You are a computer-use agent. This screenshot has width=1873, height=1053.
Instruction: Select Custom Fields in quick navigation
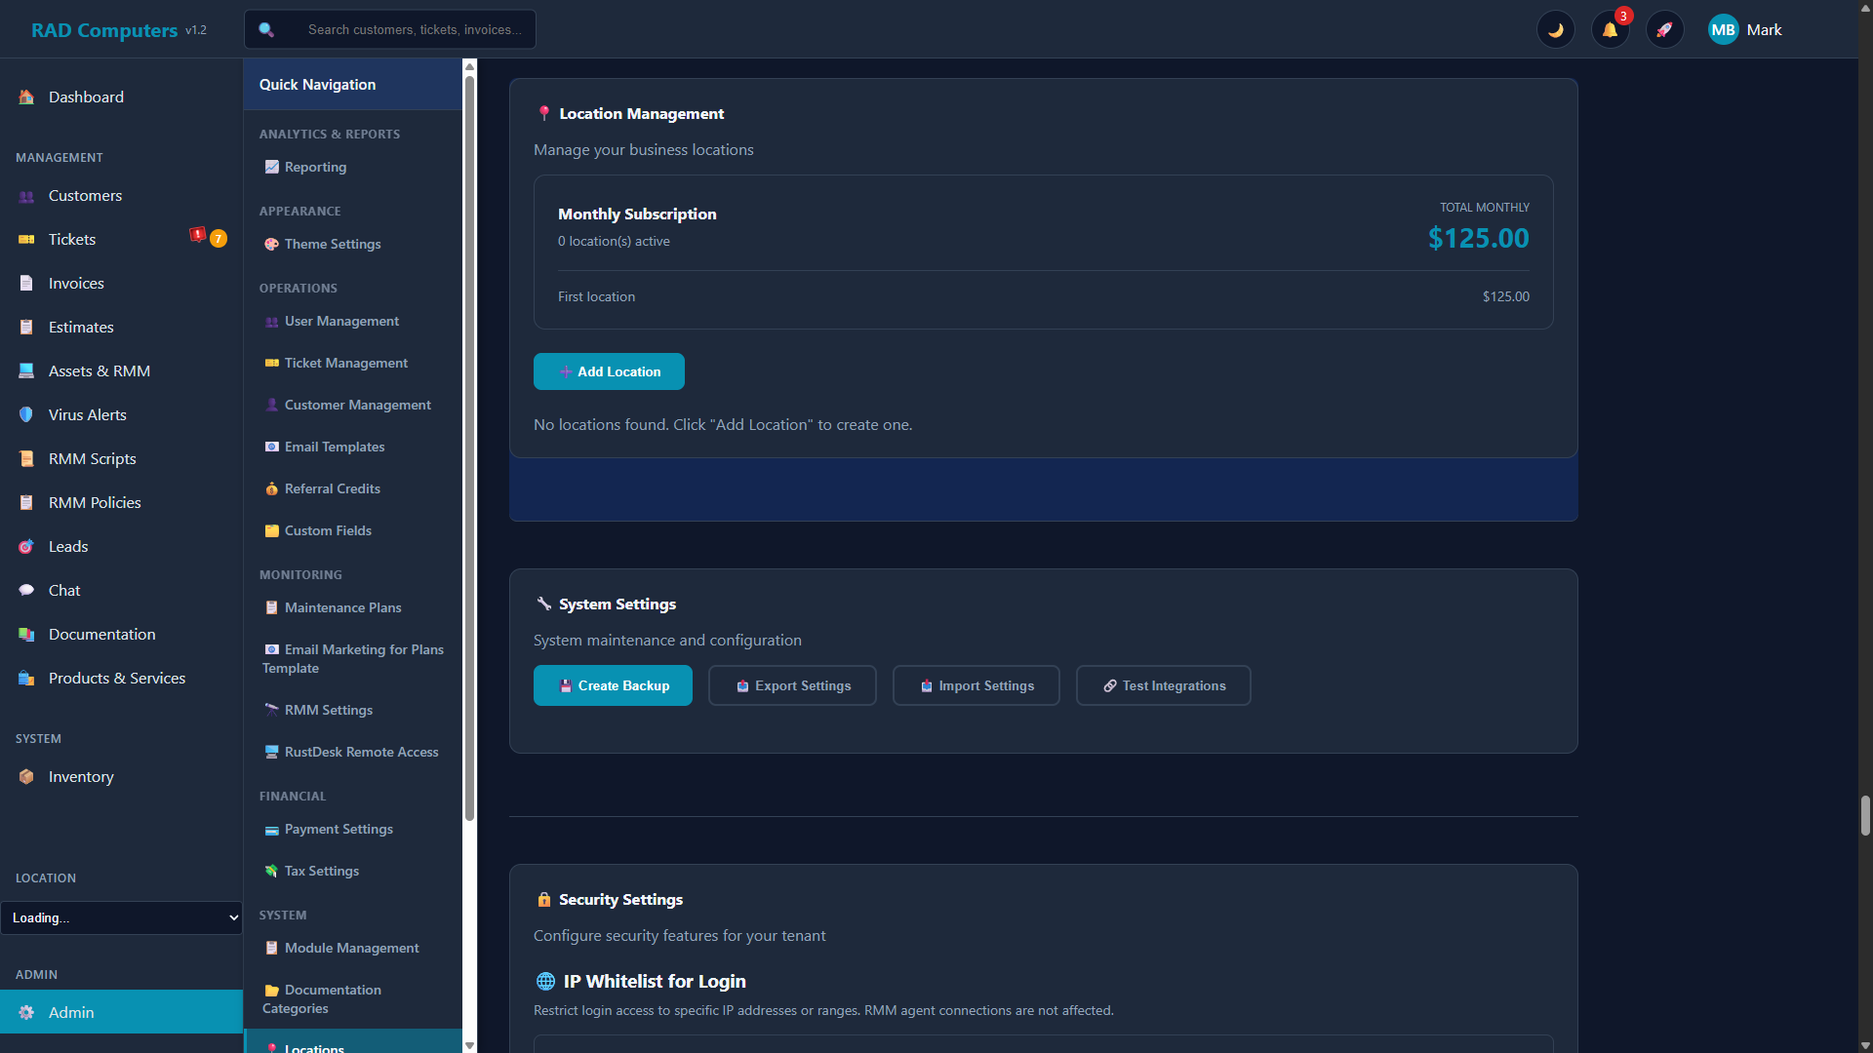328,530
